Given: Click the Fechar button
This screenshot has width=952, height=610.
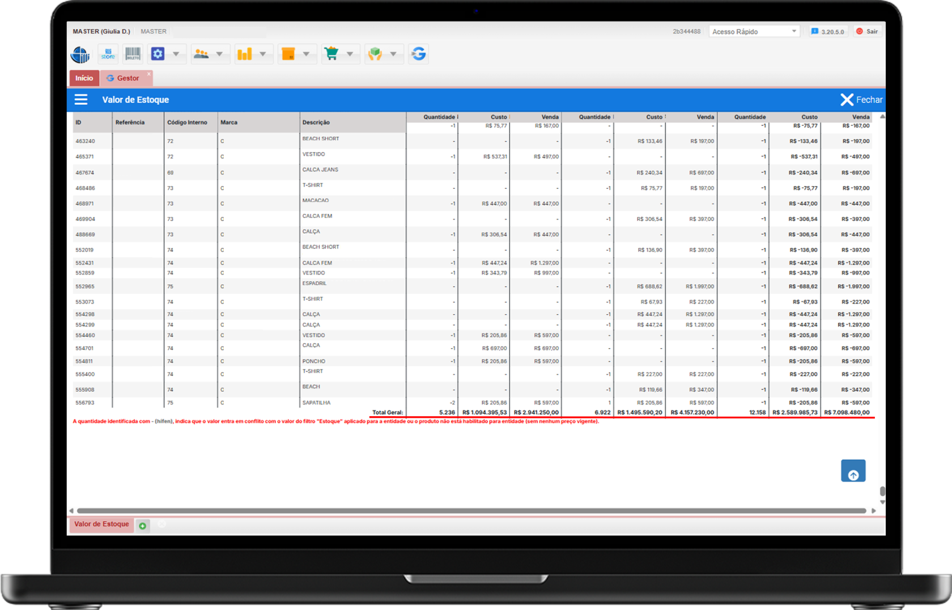Looking at the screenshot, I should [861, 100].
